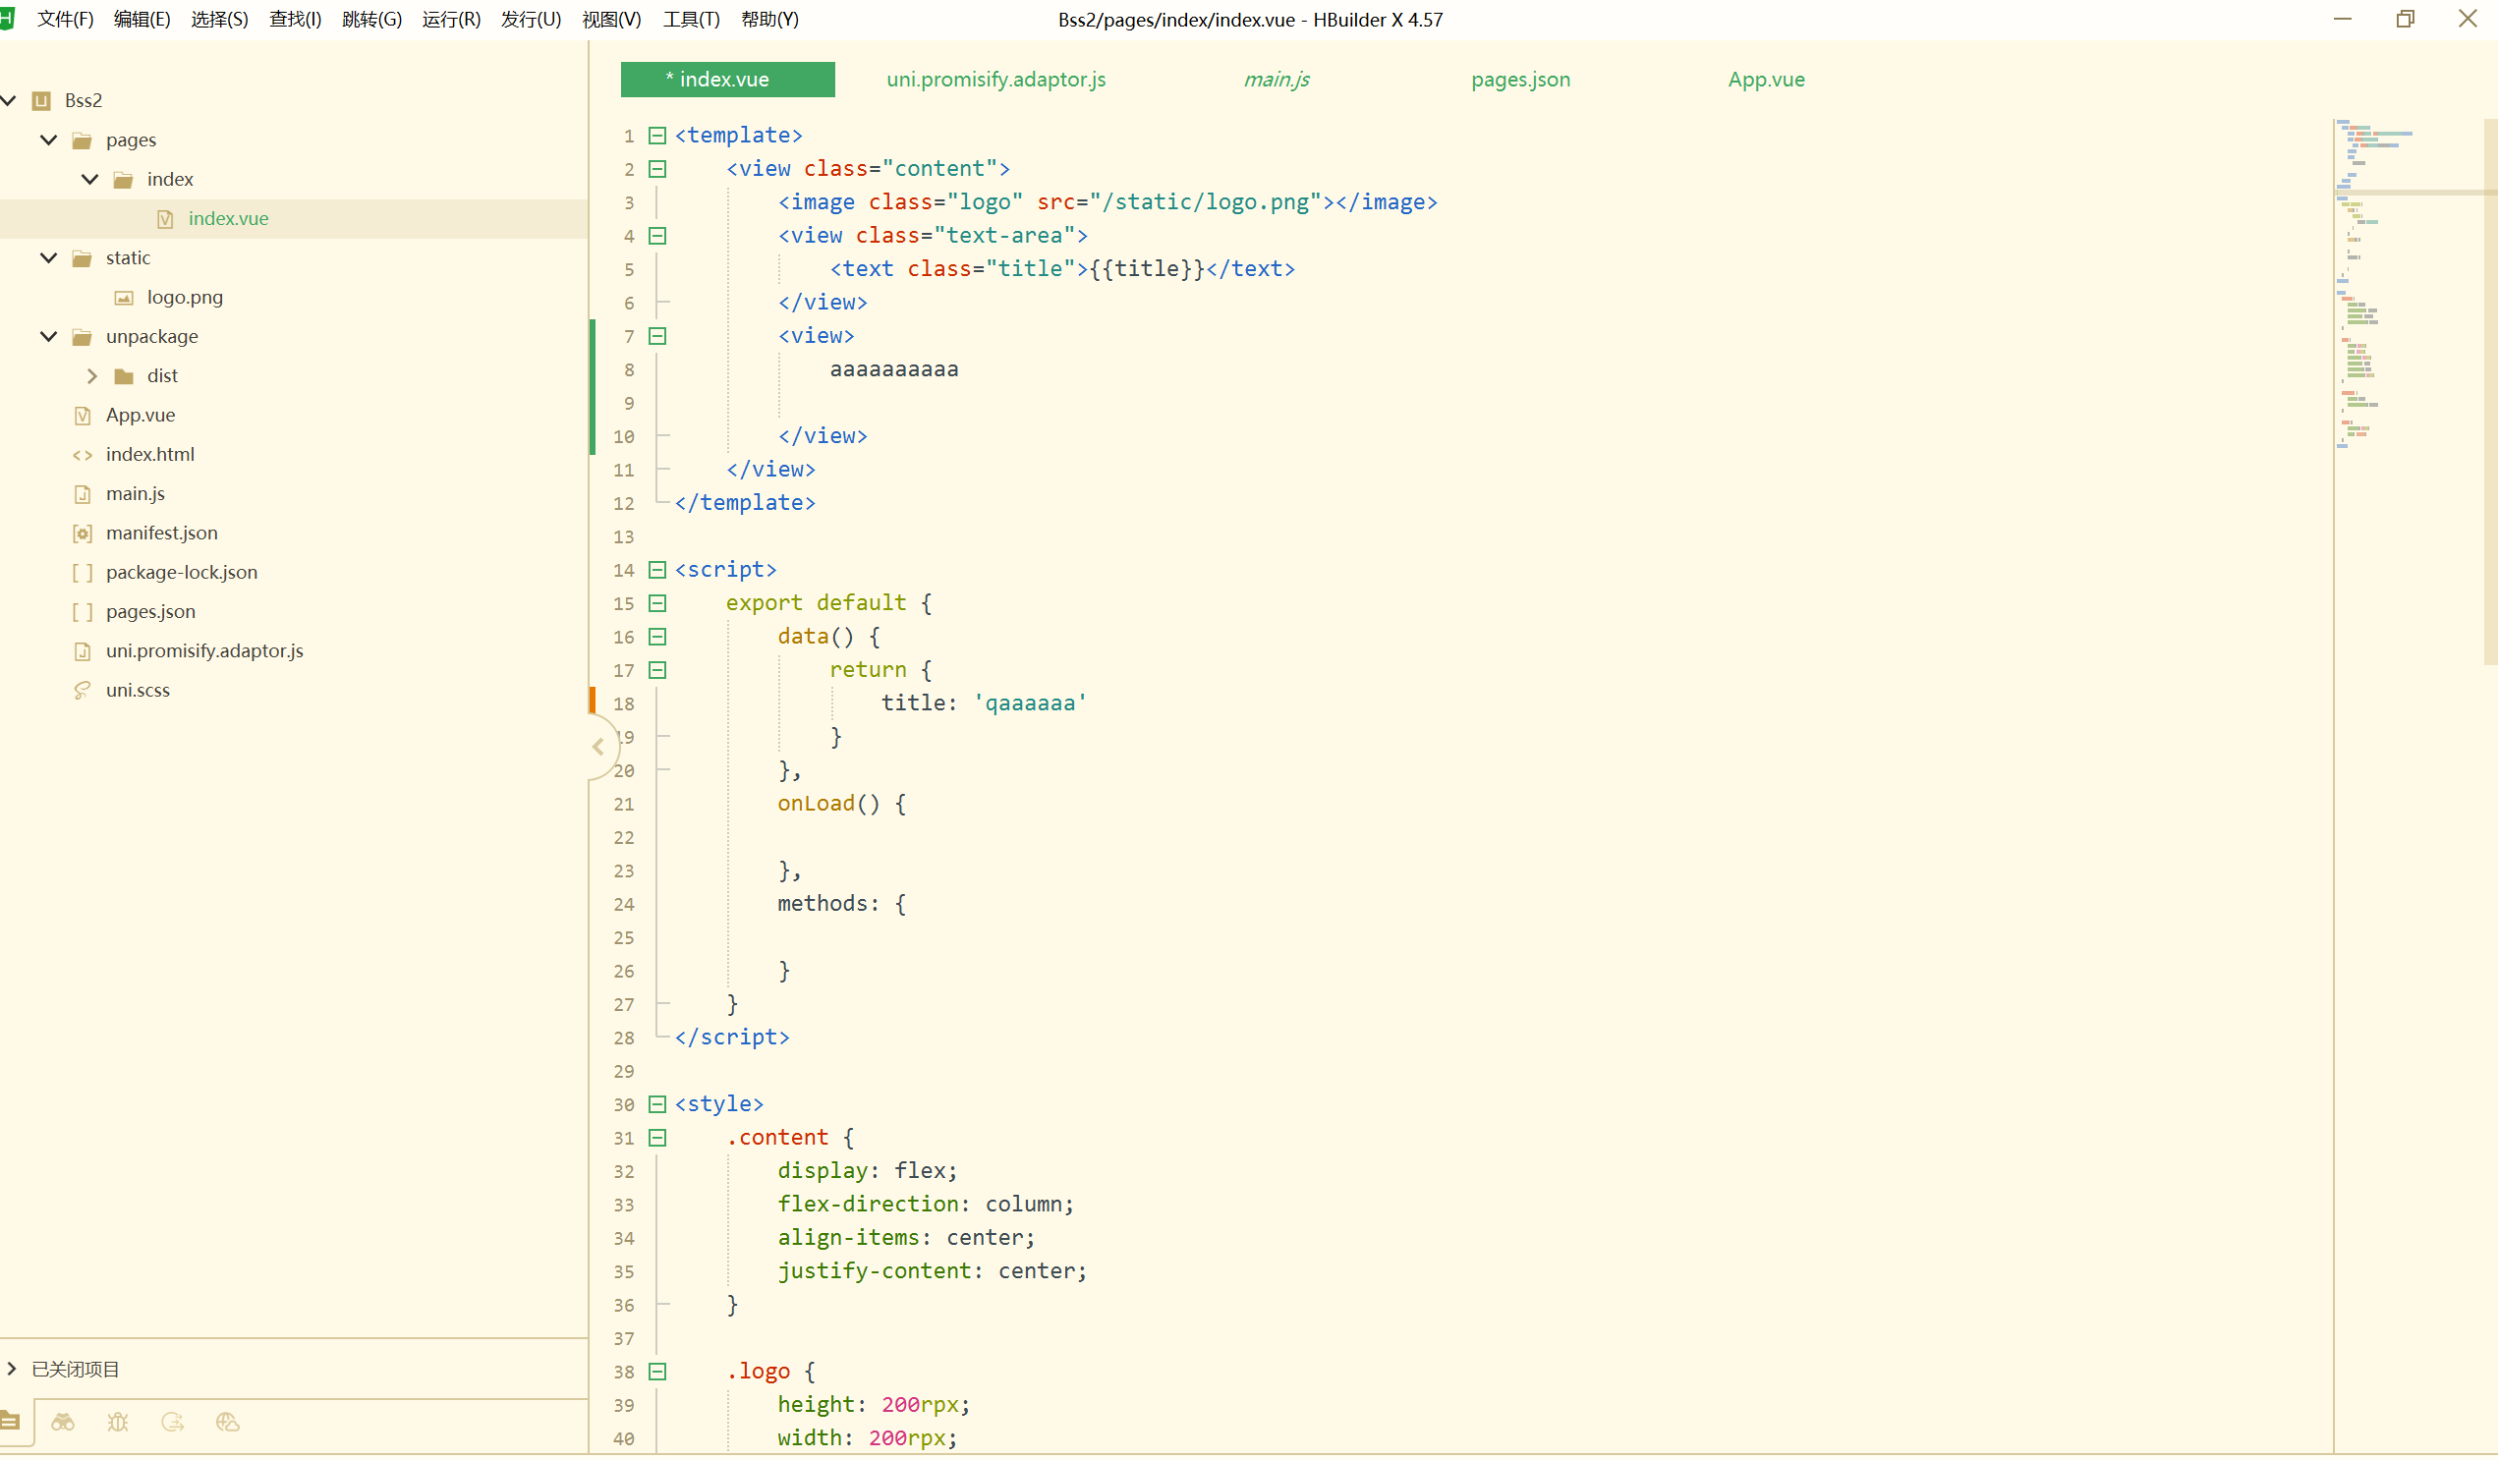Expand the dist folder
This screenshot has height=1460, width=2498.
pyautogui.click(x=91, y=375)
